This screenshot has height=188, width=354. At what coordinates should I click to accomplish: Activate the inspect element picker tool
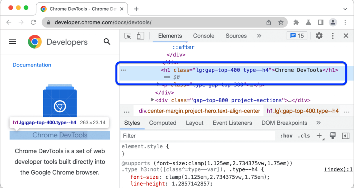pos(128,36)
